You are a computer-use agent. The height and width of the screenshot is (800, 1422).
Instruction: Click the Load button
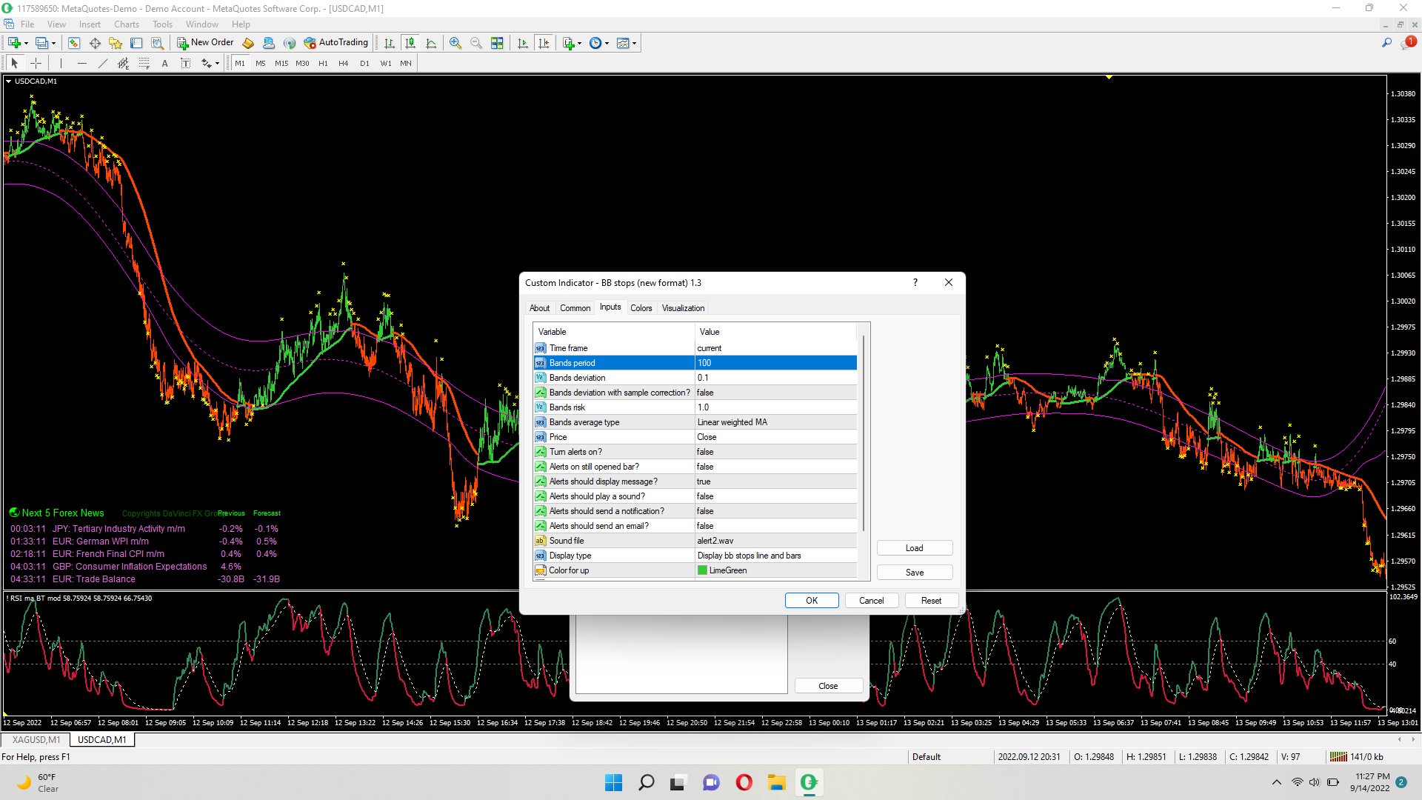pos(914,548)
